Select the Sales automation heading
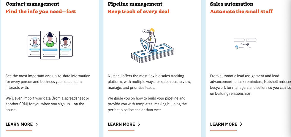This screenshot has height=137, width=291. tap(232, 4)
